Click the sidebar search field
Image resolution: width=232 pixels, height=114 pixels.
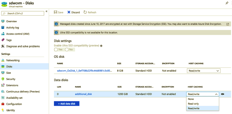(23, 13)
